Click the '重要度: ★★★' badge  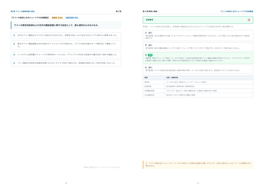(57, 18)
